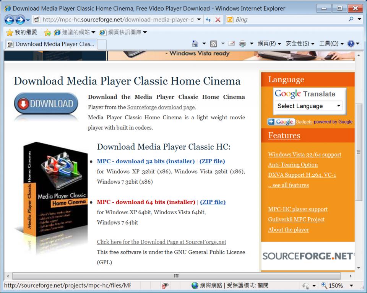Click the horizontal scrollbar left arrow
The height and width of the screenshot is (293, 367).
coord(8,276)
